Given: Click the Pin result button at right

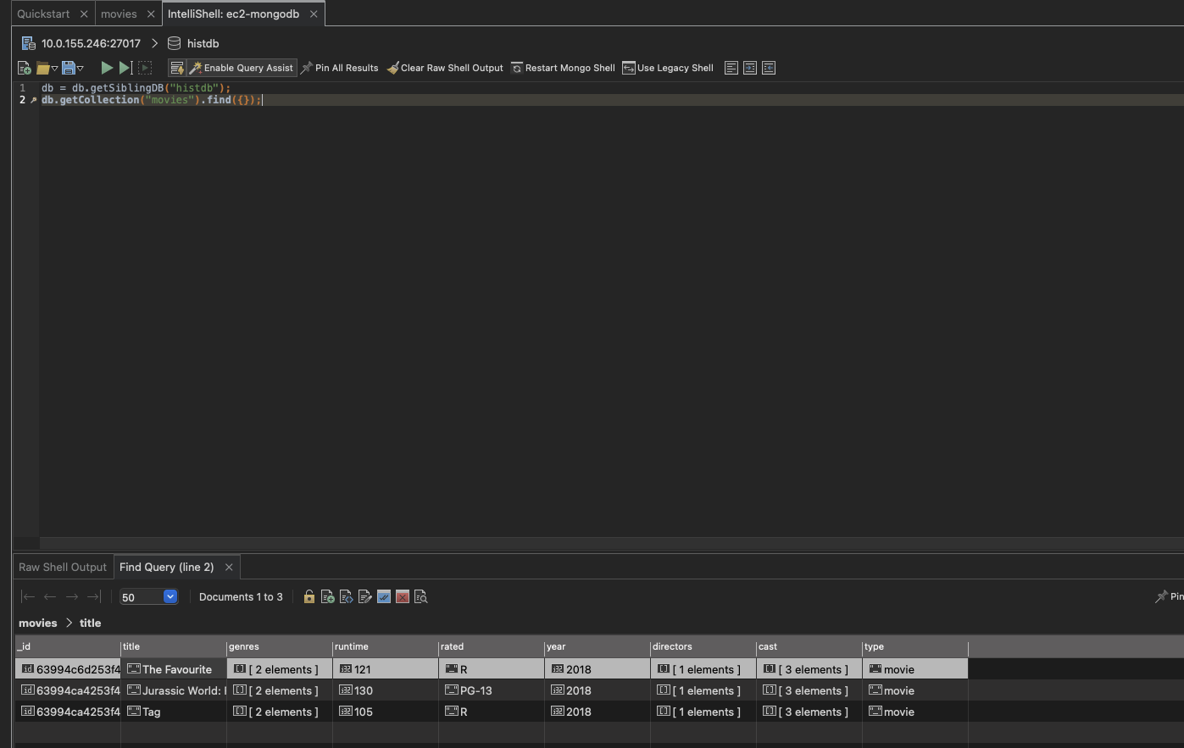Looking at the screenshot, I should [x=1169, y=597].
